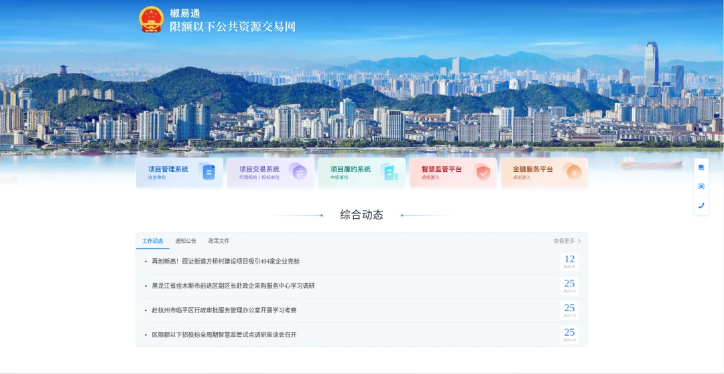Click the phone icon in right floating sidebar
Viewport: 724px width, 374px height.
point(701,205)
